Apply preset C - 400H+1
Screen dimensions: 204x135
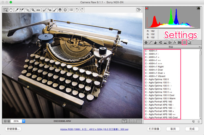tap(151, 51)
